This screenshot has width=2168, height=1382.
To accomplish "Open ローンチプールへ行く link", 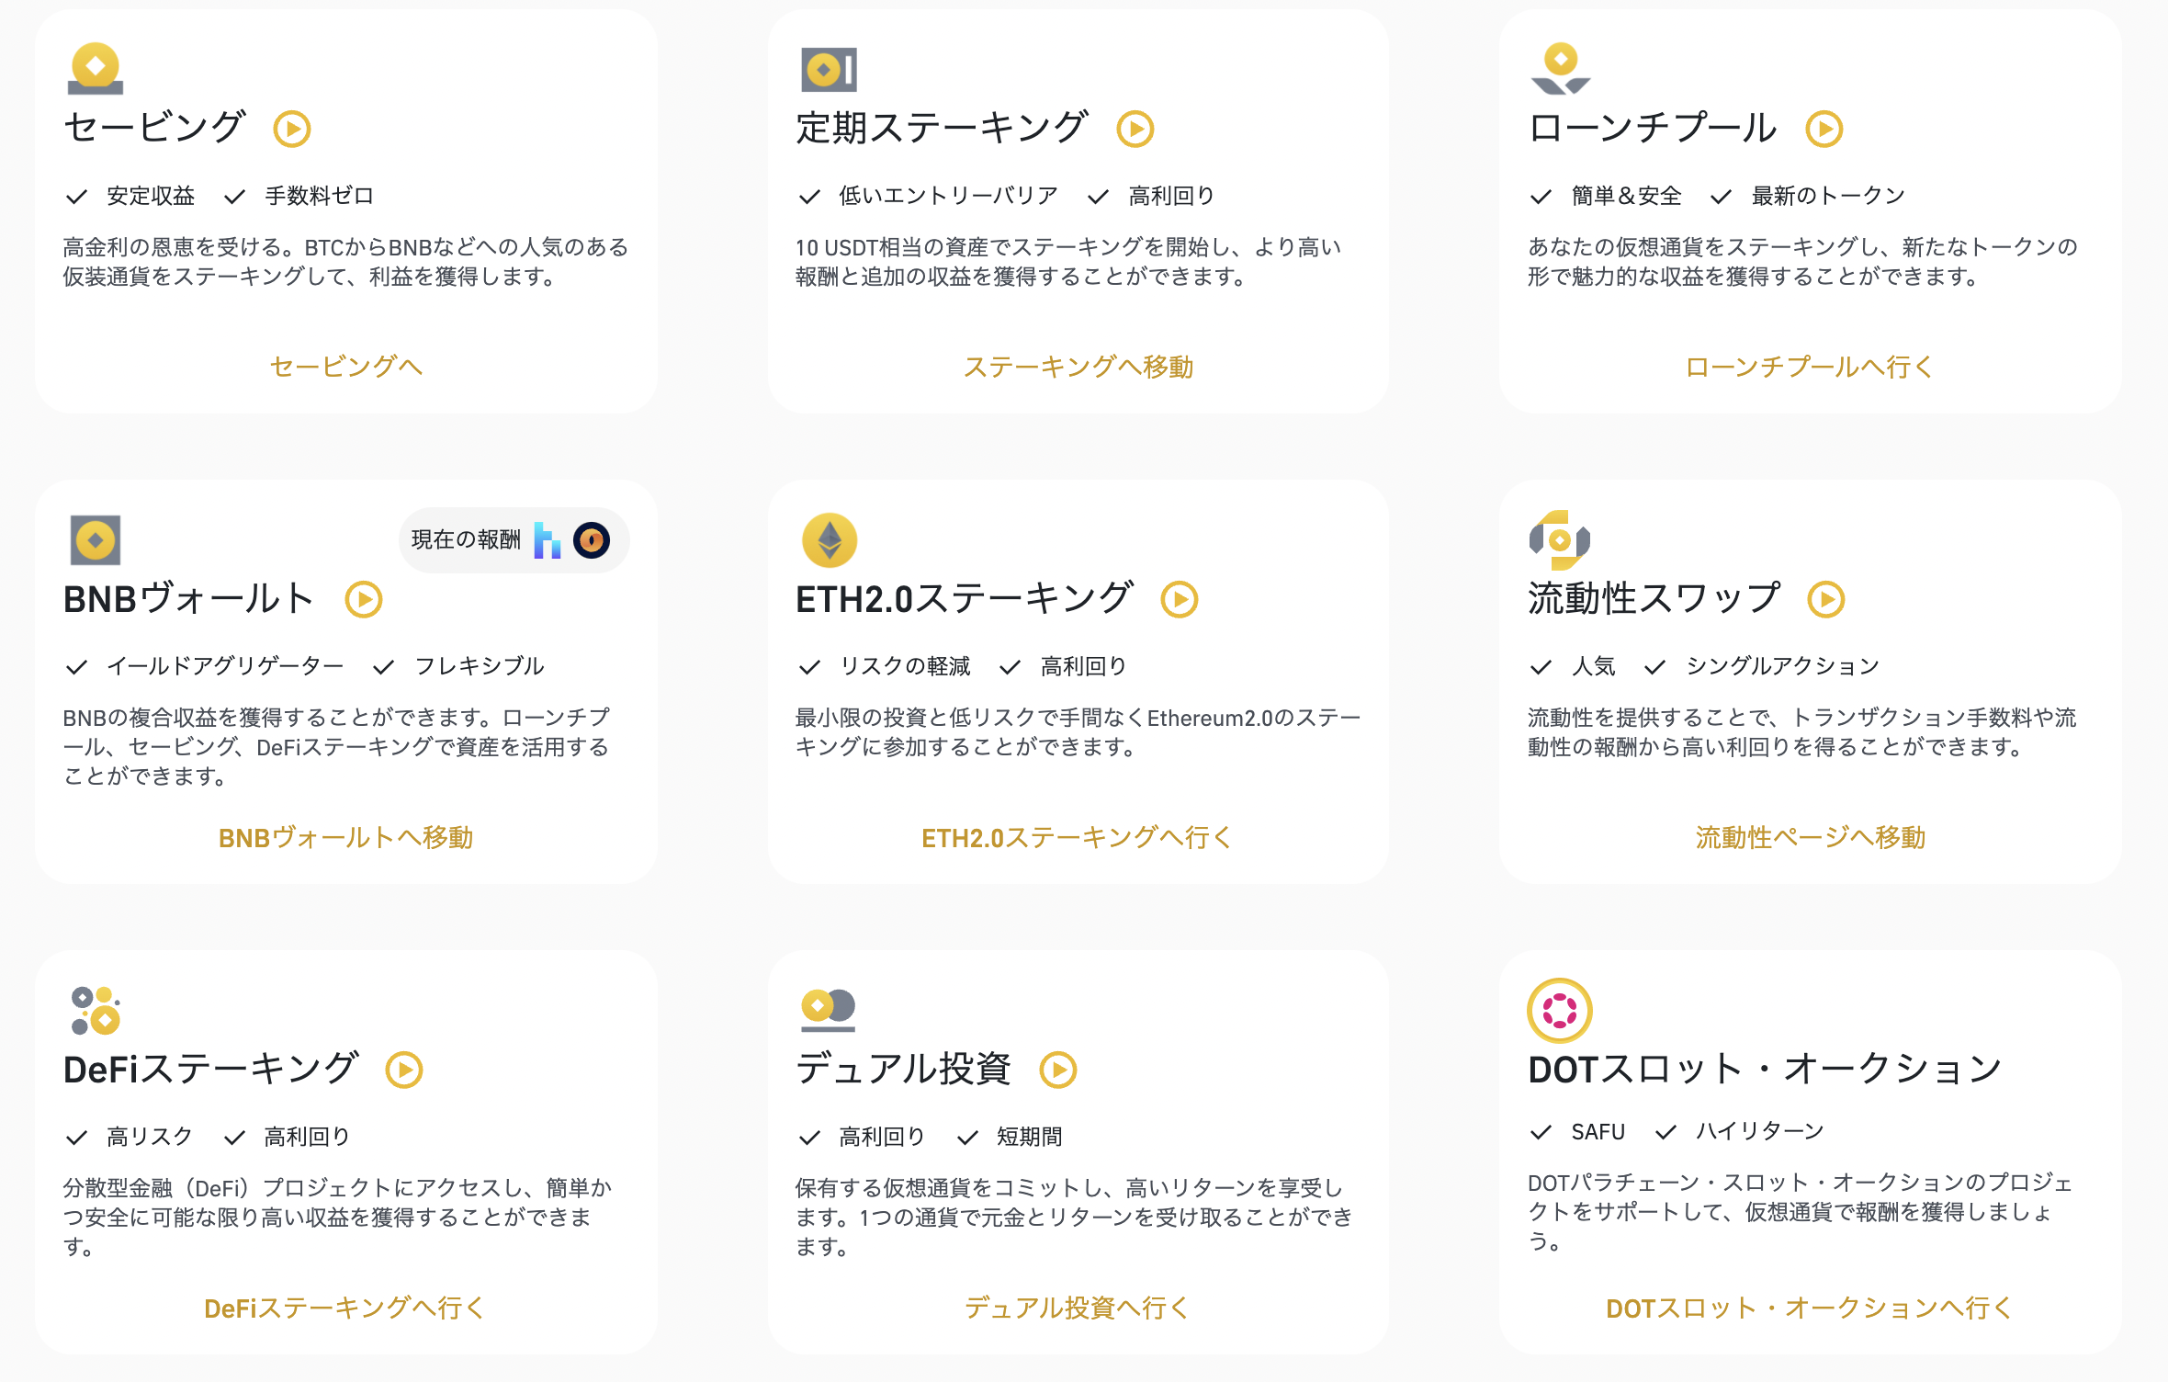I will pos(1807,367).
